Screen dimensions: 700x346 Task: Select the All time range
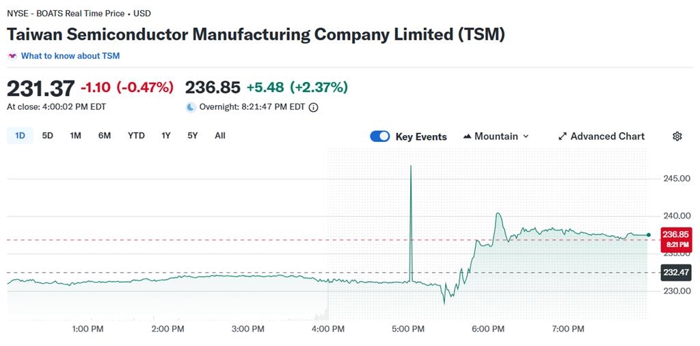coord(219,136)
